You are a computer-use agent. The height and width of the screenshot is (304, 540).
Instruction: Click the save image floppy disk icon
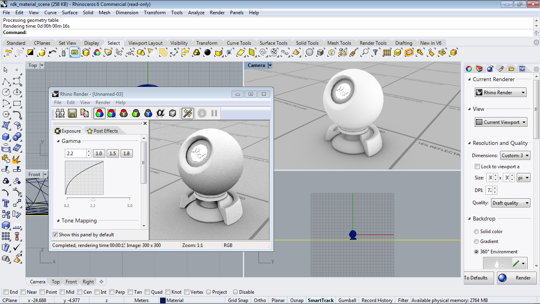(x=72, y=114)
